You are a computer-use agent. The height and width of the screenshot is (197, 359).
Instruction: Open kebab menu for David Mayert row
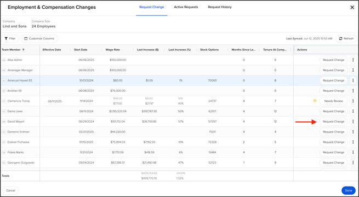point(353,121)
